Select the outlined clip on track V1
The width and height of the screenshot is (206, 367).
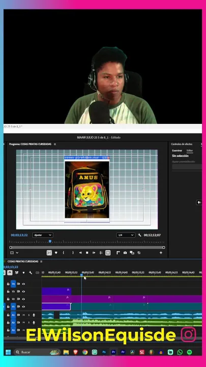pyautogui.click(x=56, y=307)
